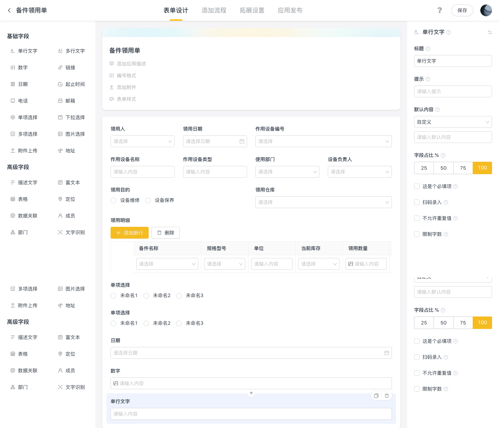Open the 规格型号 dropdown in table row
Image resolution: width=499 pixels, height=428 pixels.
[225, 264]
